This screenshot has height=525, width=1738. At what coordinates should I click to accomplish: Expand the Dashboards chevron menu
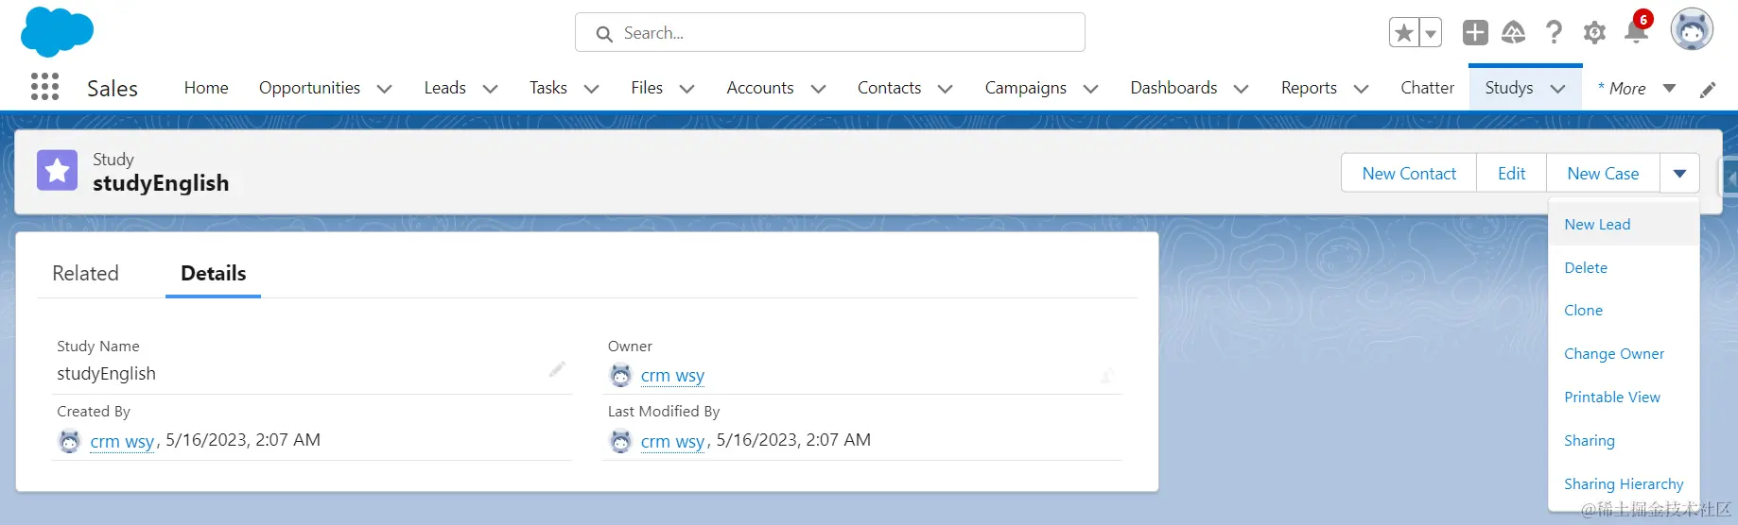pos(1241,89)
